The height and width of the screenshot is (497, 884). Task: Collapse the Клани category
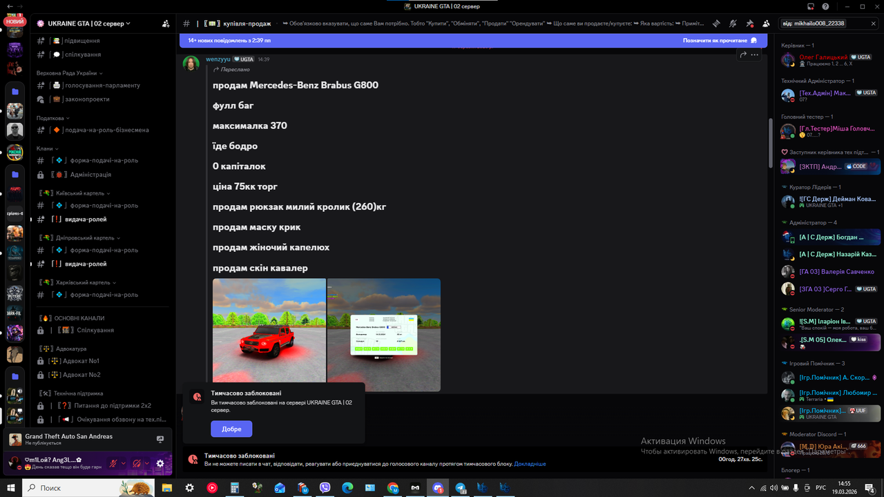[48, 148]
